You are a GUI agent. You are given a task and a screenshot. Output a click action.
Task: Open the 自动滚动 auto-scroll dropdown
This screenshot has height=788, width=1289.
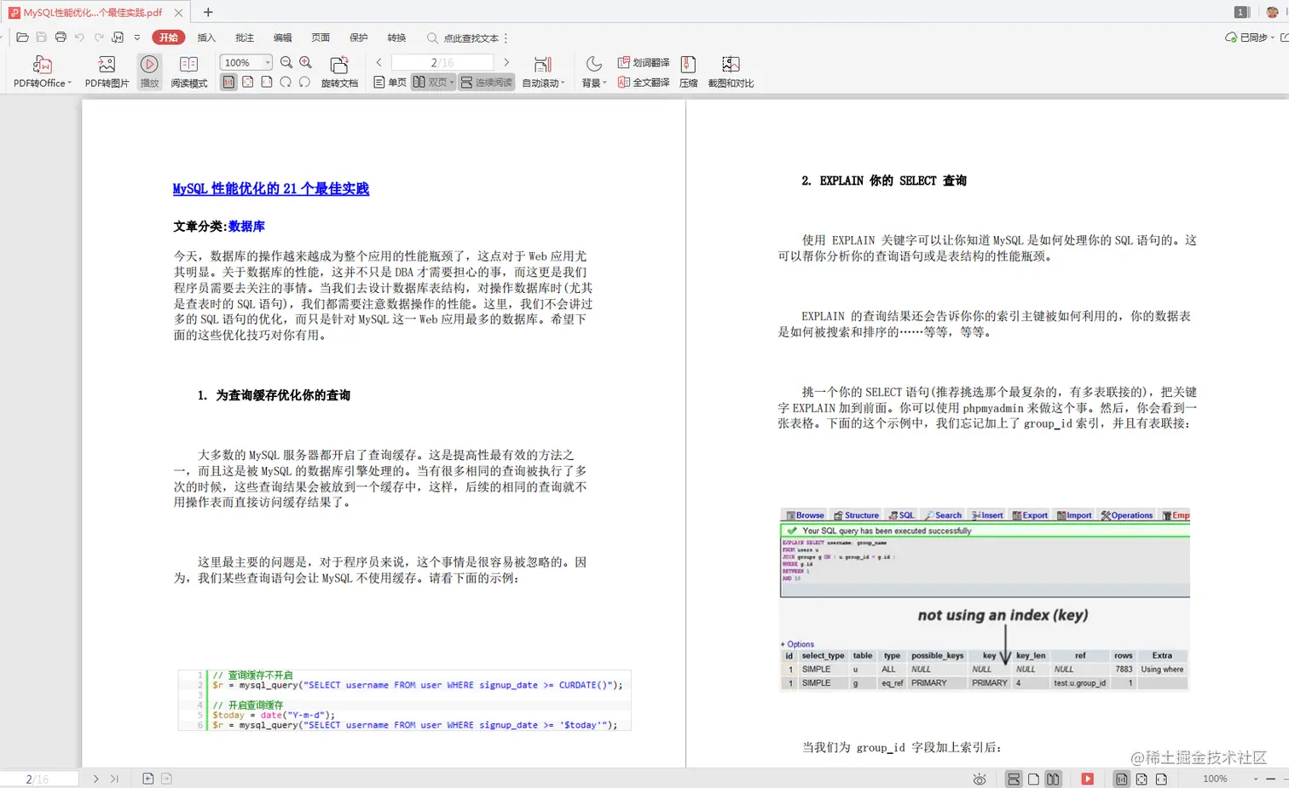(x=543, y=82)
